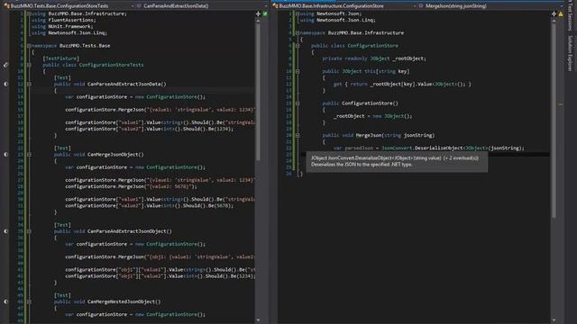This screenshot has height=324, width=577.
Task: Click the scroll-down arrow of right pane
Action: click(x=554, y=320)
